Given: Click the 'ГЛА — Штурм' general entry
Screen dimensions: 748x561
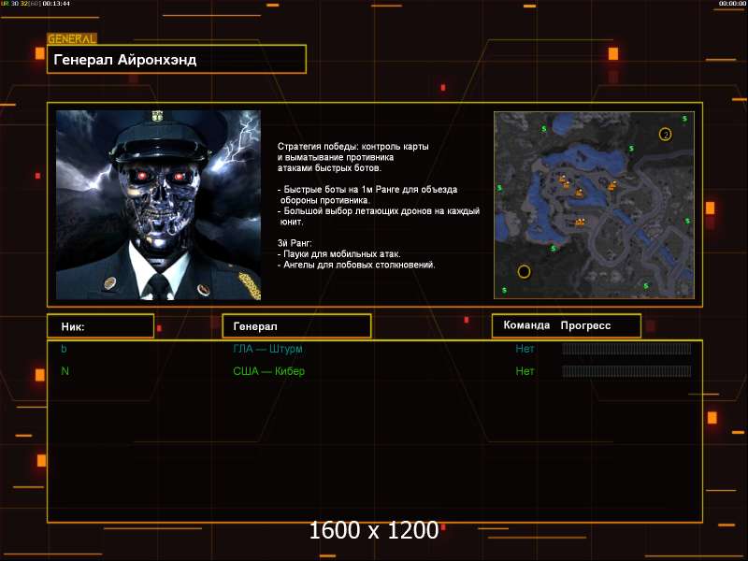Looking at the screenshot, I should tap(267, 349).
